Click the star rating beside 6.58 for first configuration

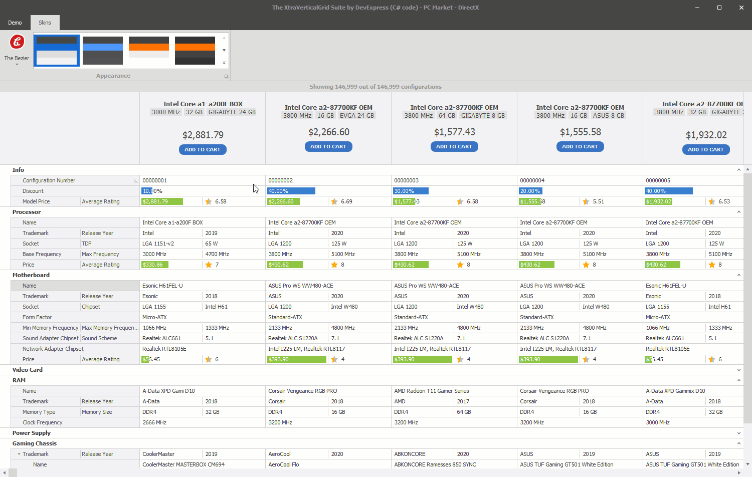(x=209, y=201)
